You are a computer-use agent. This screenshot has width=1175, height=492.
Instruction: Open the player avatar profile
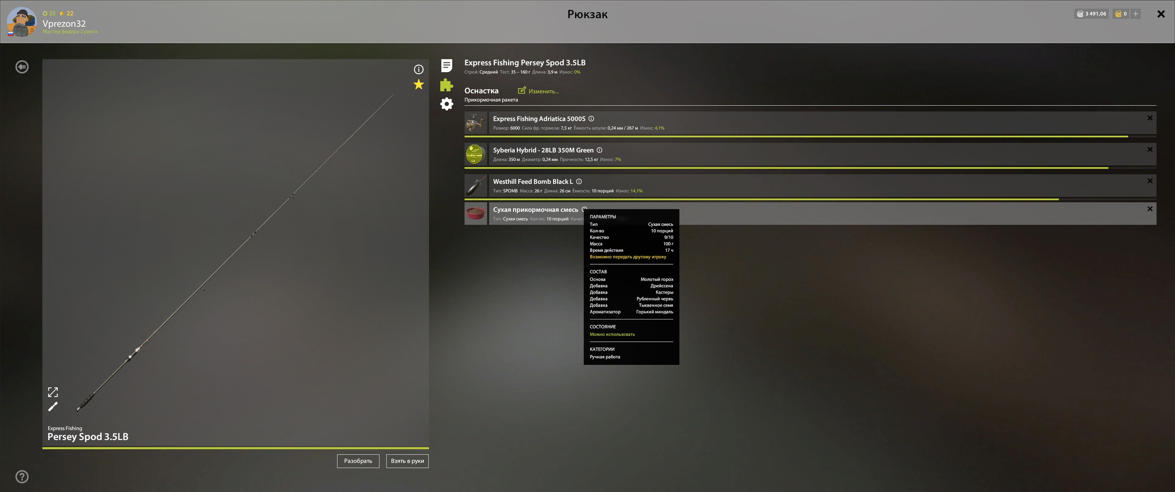22,22
